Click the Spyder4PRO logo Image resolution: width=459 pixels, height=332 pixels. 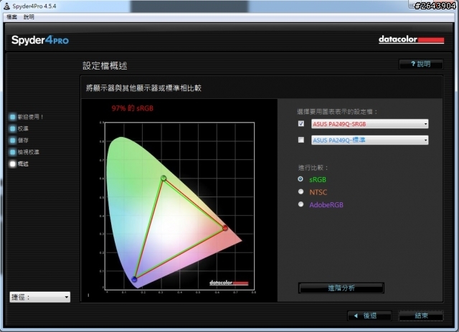tap(40, 40)
